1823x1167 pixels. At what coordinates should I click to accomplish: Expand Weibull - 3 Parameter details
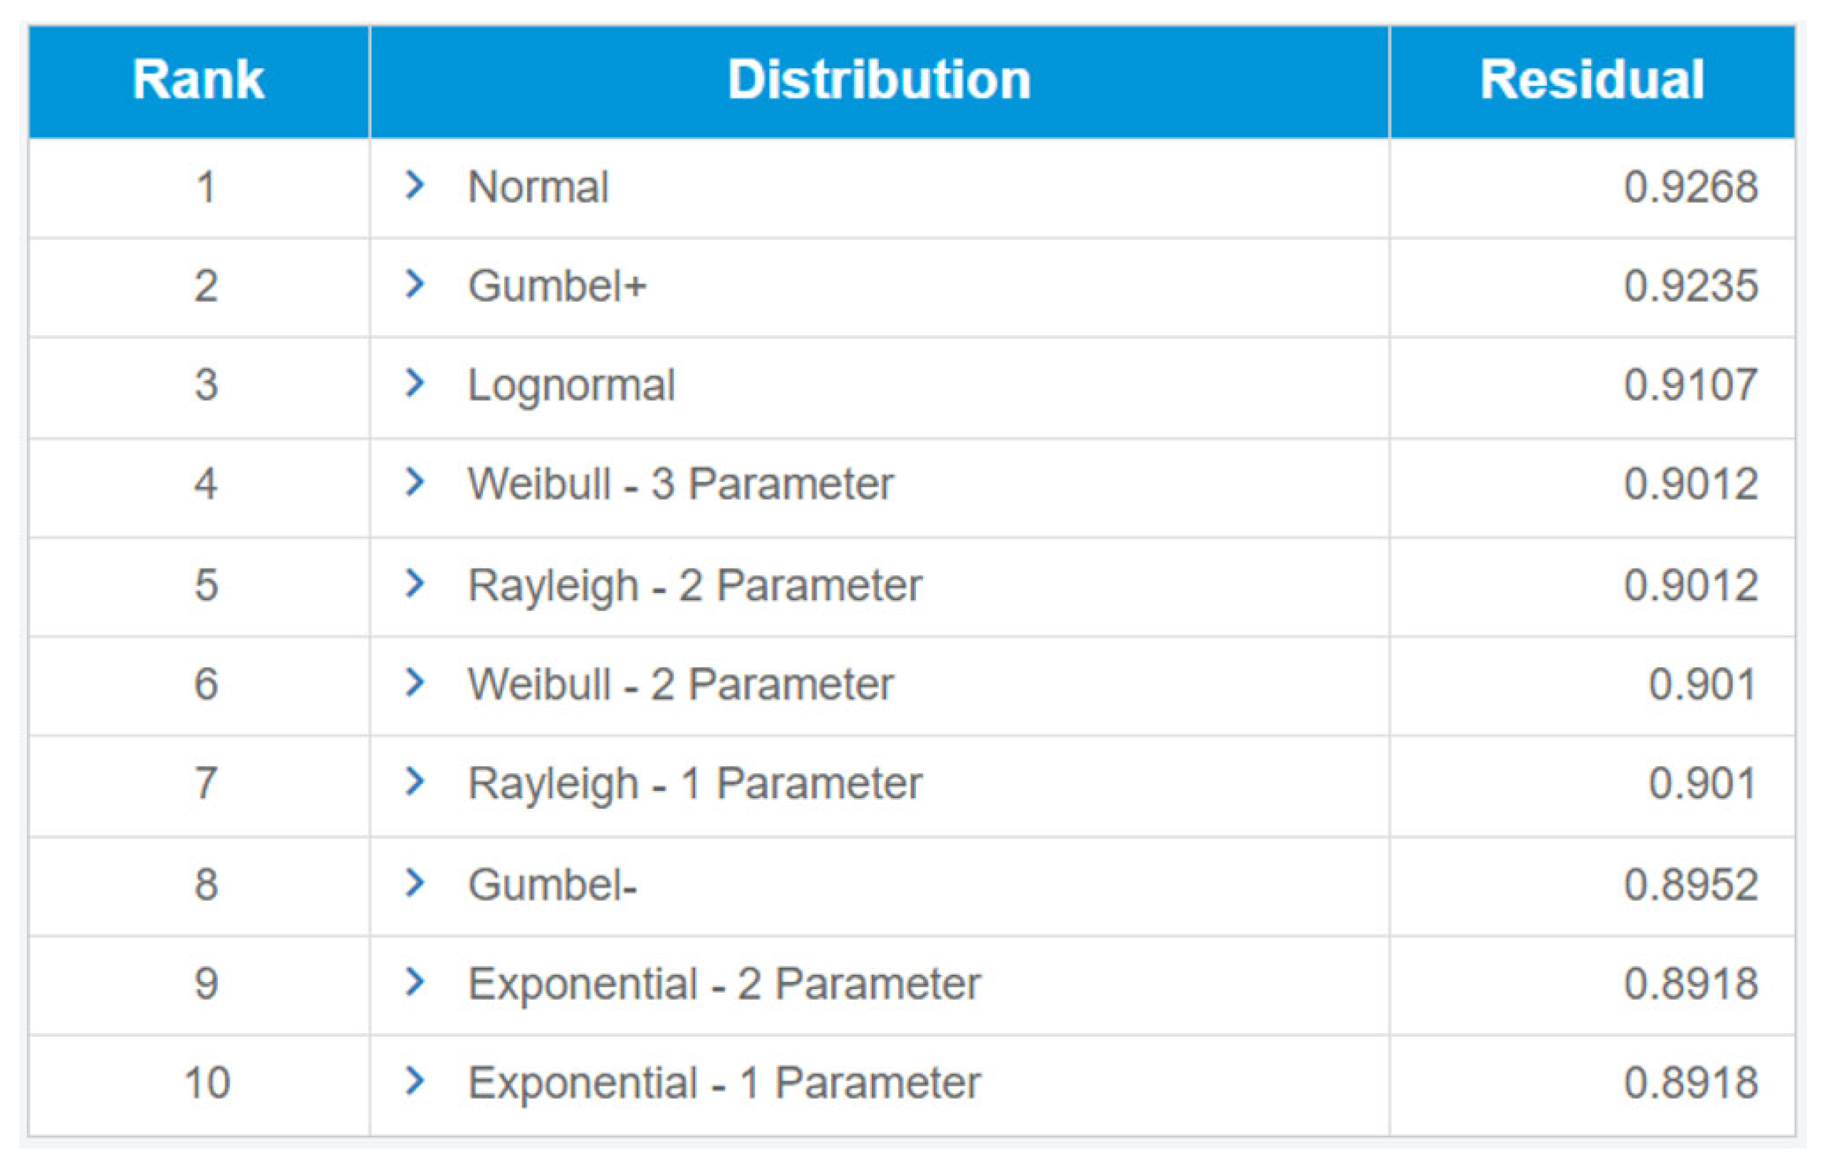coord(414,482)
